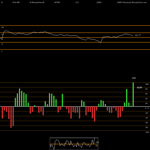
Task: Click the KMG Chemicals MunafaSutra.com title text
Action: (x=132, y=2)
